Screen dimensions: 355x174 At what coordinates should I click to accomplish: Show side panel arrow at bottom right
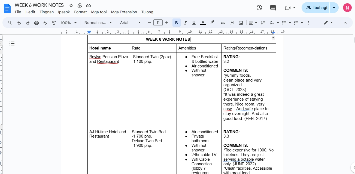point(353,167)
